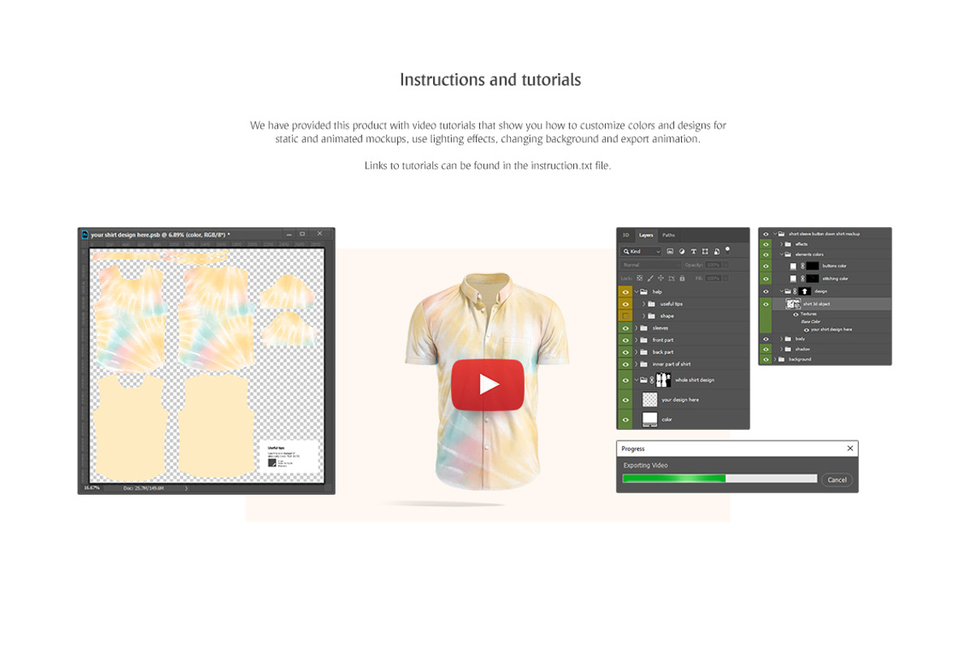This screenshot has width=973, height=649.
Task: Switch to the 3D tab
Action: (626, 235)
